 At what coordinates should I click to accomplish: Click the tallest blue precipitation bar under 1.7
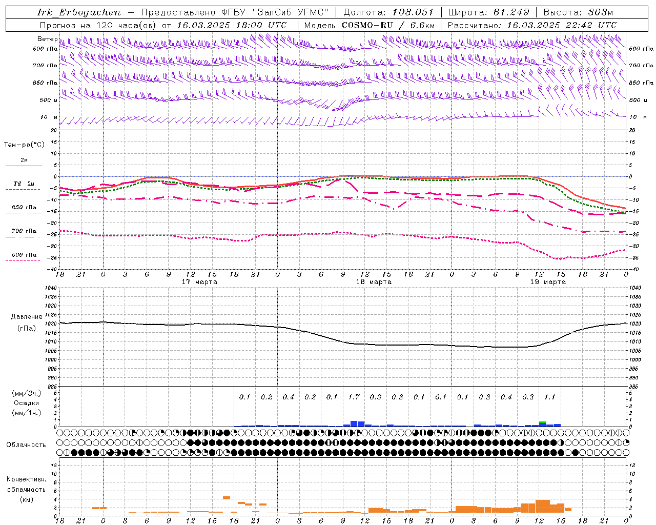(x=354, y=423)
